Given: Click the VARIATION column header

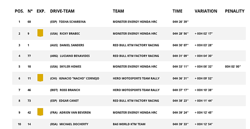Looking at the screenshot, I should 206,11.
